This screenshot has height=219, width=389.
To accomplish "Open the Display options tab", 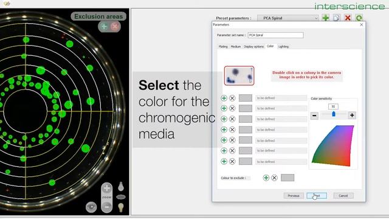I will tap(253, 47).
